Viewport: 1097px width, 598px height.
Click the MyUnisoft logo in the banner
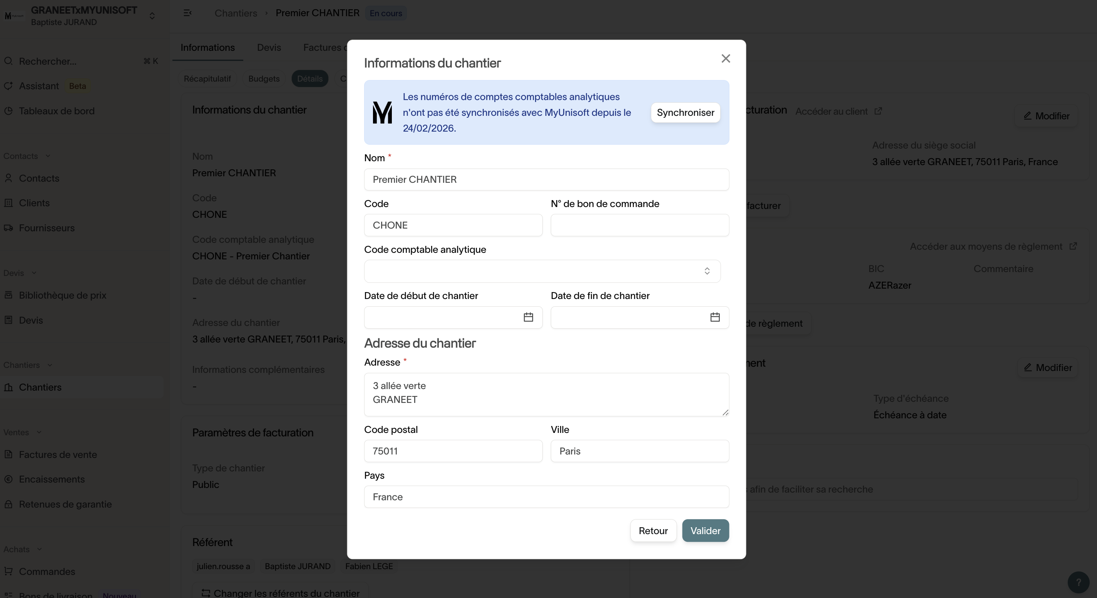[x=382, y=112]
